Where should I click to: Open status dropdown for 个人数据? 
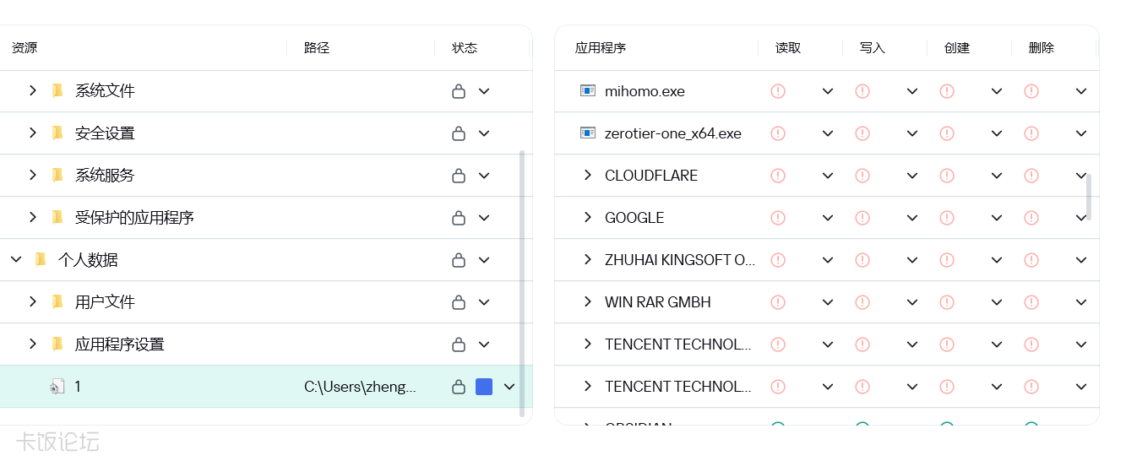tap(484, 260)
